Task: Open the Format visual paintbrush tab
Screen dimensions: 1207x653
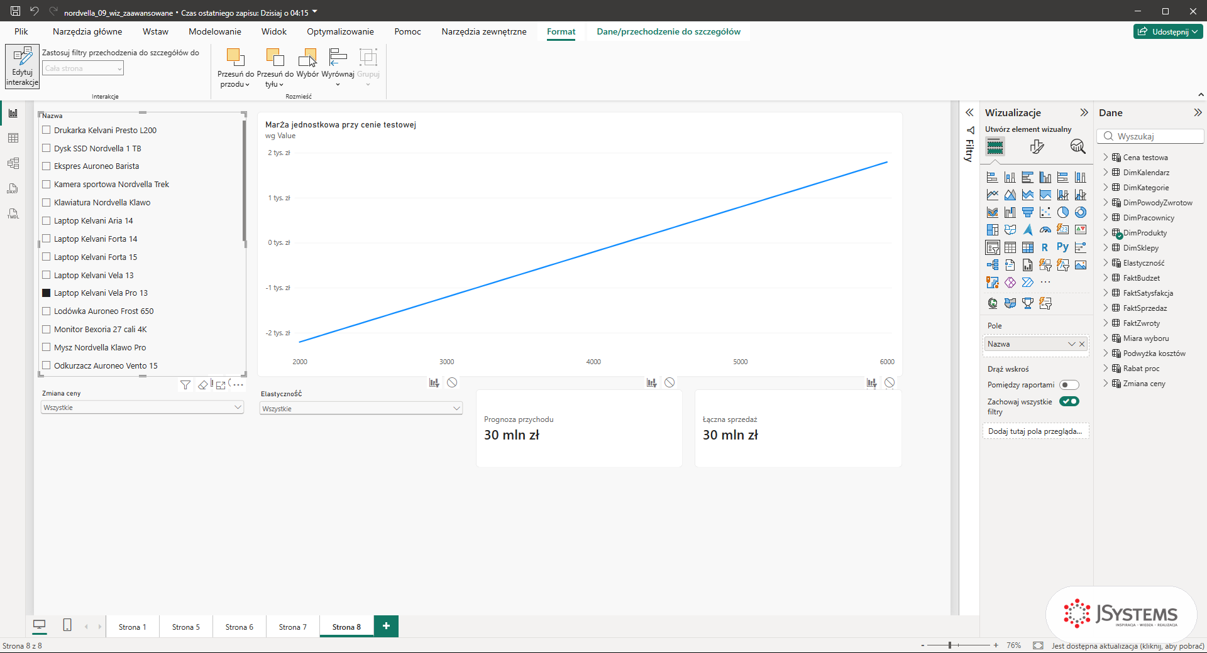Action: (x=1037, y=147)
